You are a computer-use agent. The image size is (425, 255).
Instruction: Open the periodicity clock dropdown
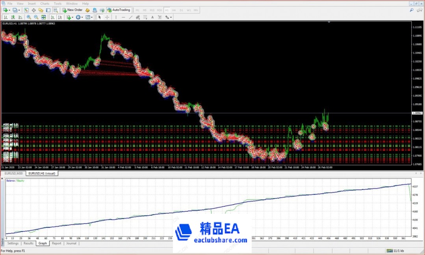click(82, 17)
